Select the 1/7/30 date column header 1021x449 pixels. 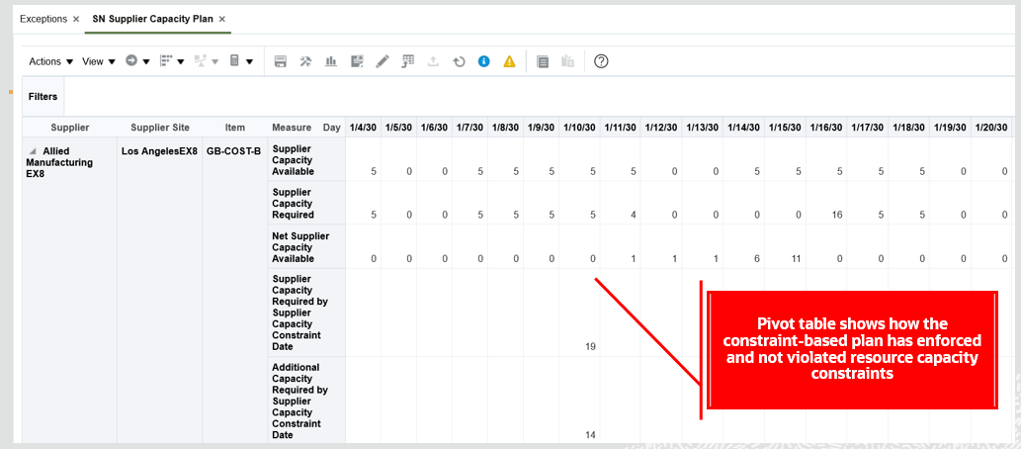coord(469,127)
